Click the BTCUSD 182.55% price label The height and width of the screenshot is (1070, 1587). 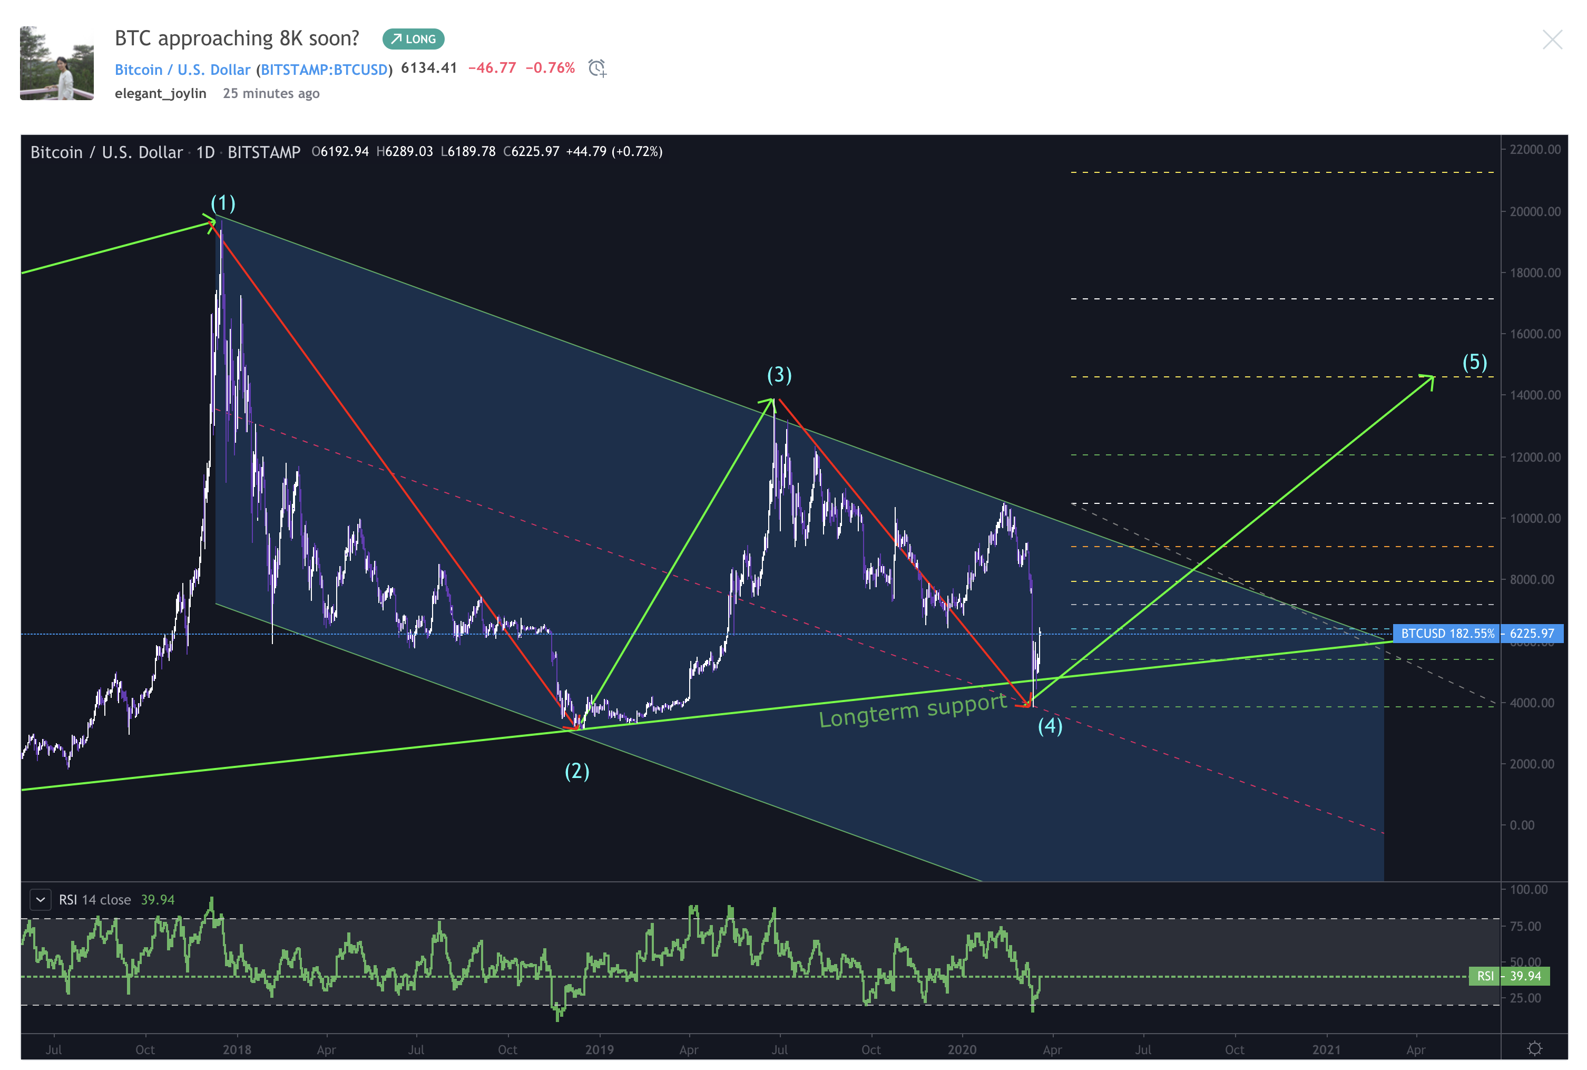tap(1446, 633)
